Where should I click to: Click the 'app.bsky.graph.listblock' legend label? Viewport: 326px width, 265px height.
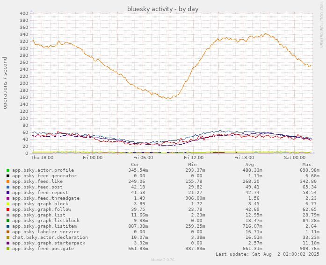tap(46, 221)
